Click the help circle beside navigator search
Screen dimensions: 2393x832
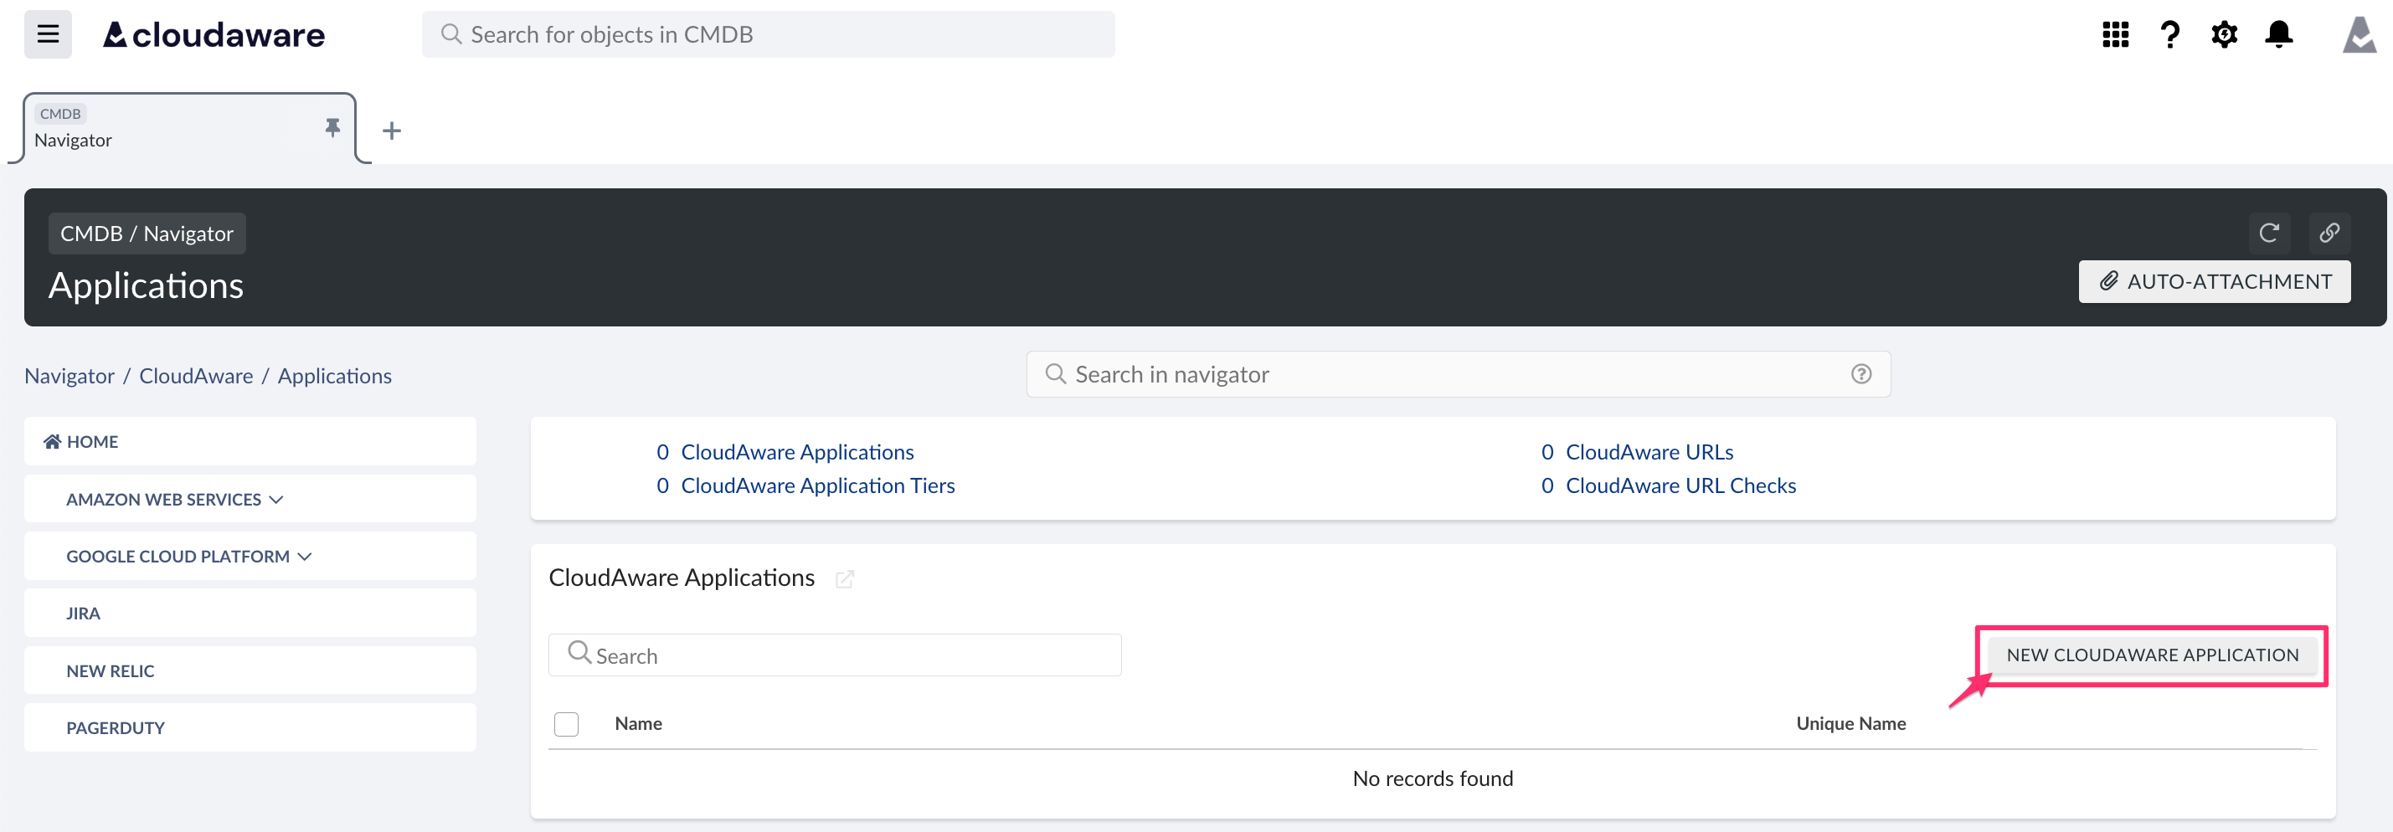coord(1860,373)
